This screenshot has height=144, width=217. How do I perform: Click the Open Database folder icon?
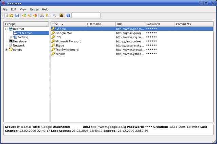(11, 16)
